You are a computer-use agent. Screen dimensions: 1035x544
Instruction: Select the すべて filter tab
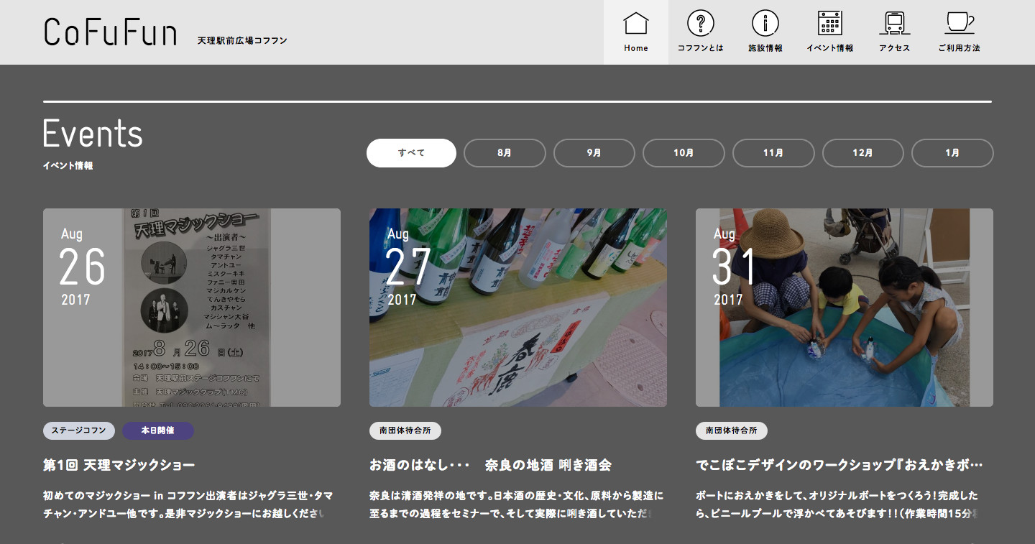[411, 153]
